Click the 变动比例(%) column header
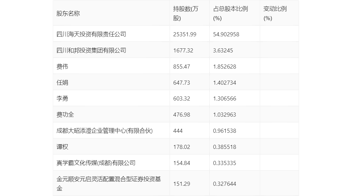The width and height of the screenshot is (352, 196). click(275, 13)
